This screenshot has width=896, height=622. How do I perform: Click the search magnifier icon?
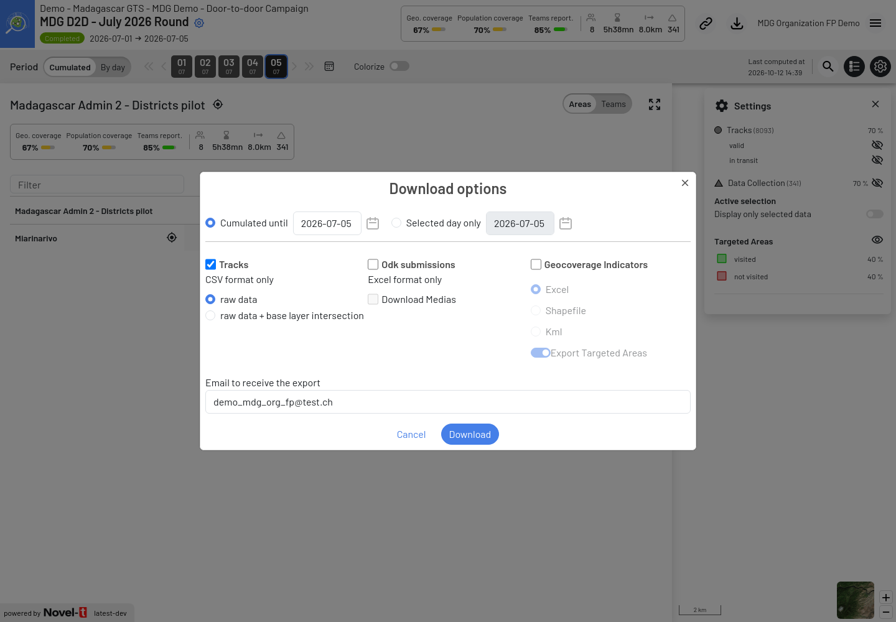point(828,66)
